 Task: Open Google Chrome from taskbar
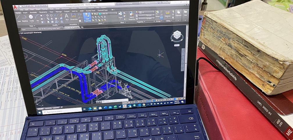tap(144, 105)
